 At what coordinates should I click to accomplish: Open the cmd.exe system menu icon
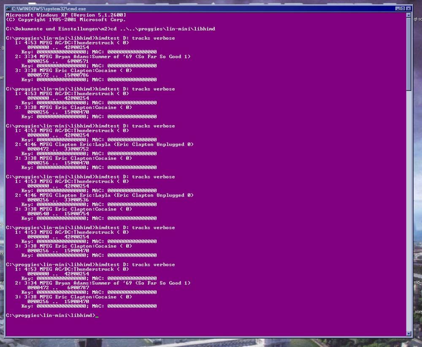8,8
